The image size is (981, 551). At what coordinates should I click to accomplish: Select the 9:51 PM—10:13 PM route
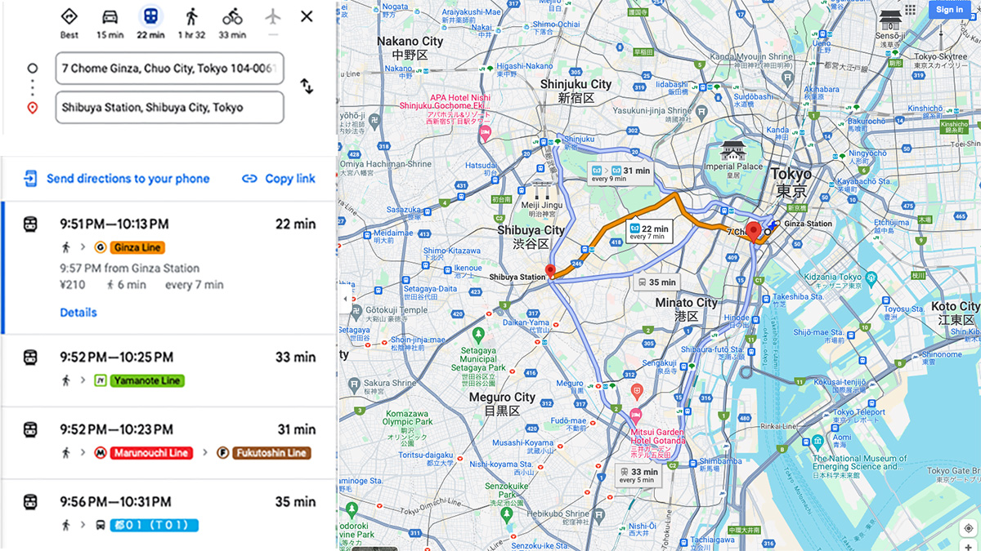point(168,269)
